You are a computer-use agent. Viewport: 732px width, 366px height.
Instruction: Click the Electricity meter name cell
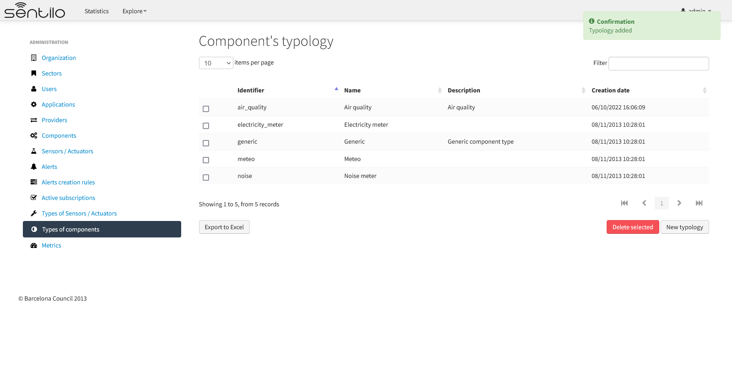coord(366,124)
